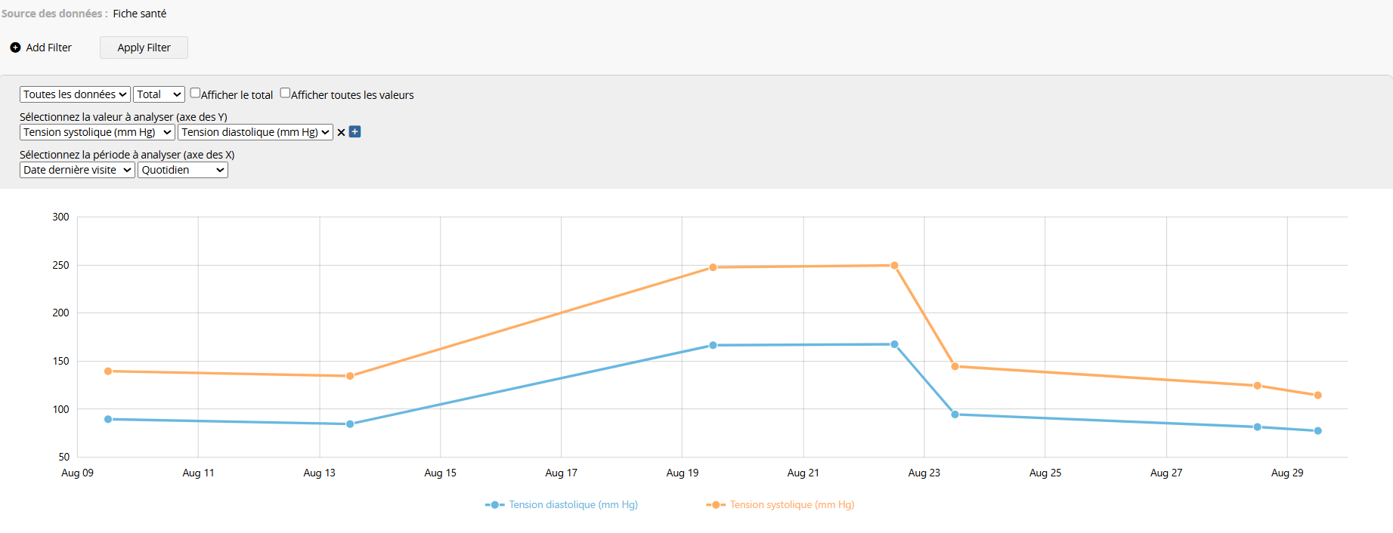Toggle the Tension systolique legend label
The image size is (1393, 533).
[791, 505]
